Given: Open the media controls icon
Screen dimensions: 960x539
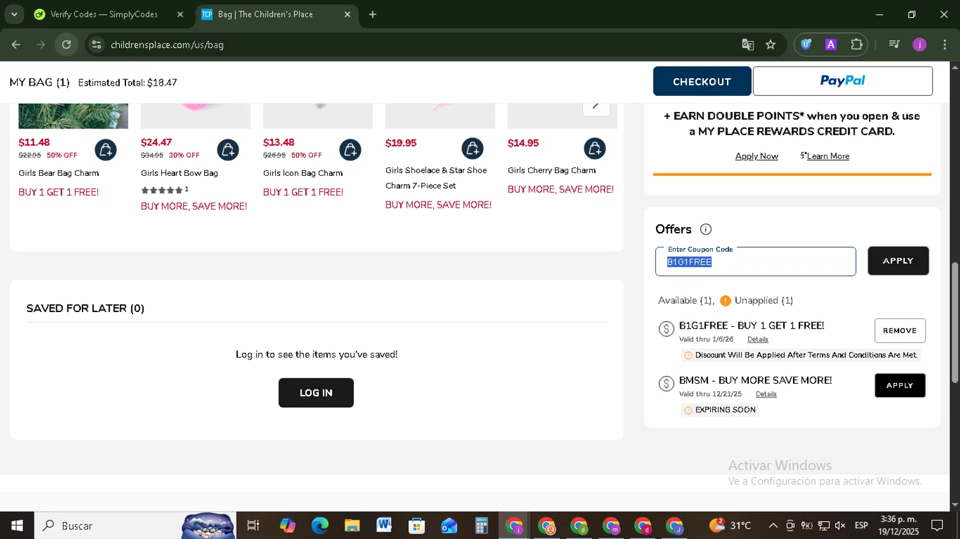Looking at the screenshot, I should [x=894, y=45].
